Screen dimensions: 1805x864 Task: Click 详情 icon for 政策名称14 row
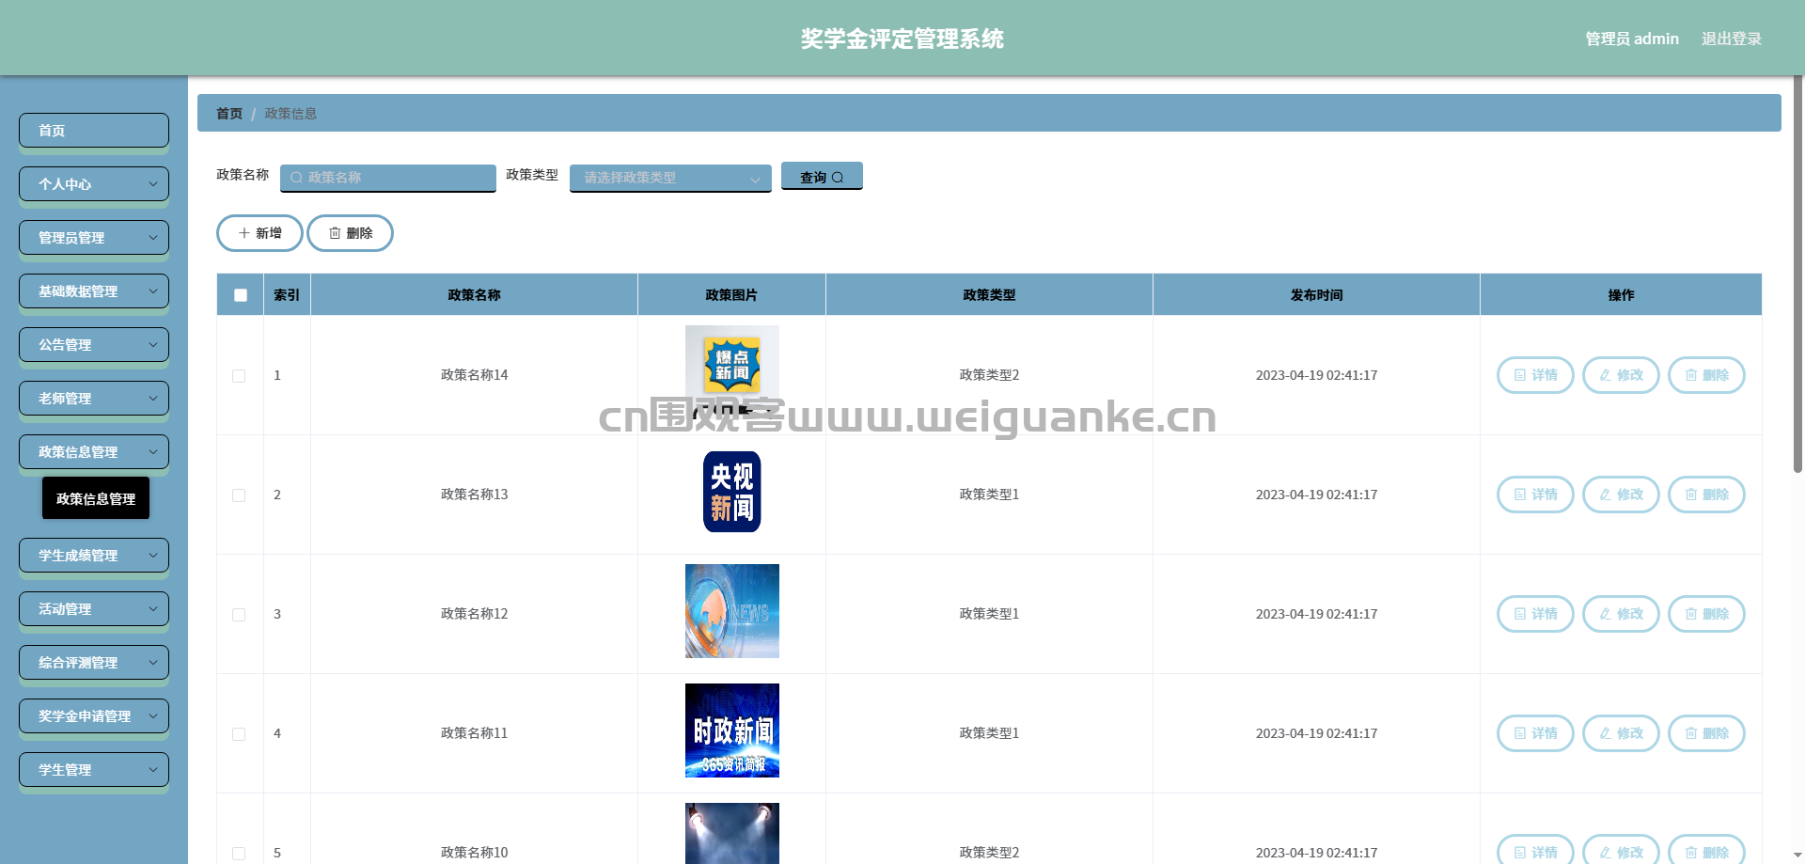click(1520, 375)
